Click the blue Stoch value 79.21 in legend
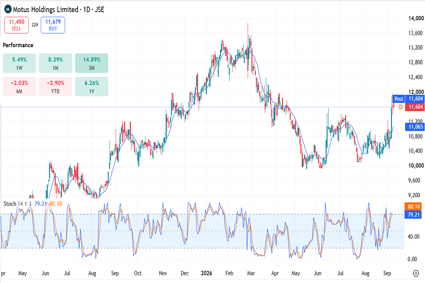 coord(41,204)
